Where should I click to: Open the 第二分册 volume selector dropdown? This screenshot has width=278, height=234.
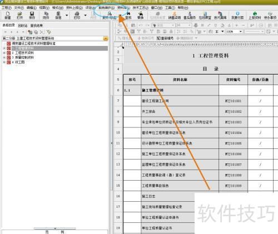[x=106, y=38]
